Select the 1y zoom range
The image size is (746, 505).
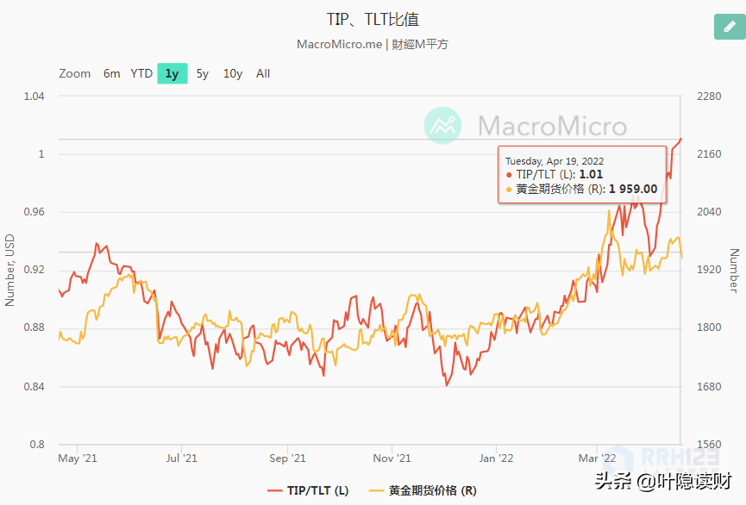pos(172,74)
